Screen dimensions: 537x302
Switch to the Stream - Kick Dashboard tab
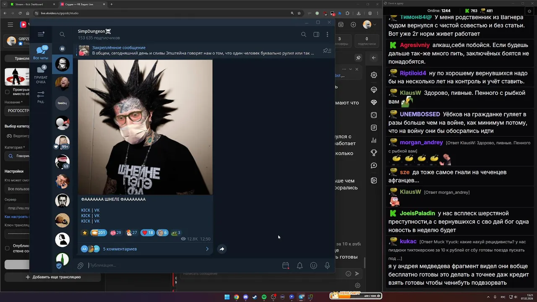(33, 4)
